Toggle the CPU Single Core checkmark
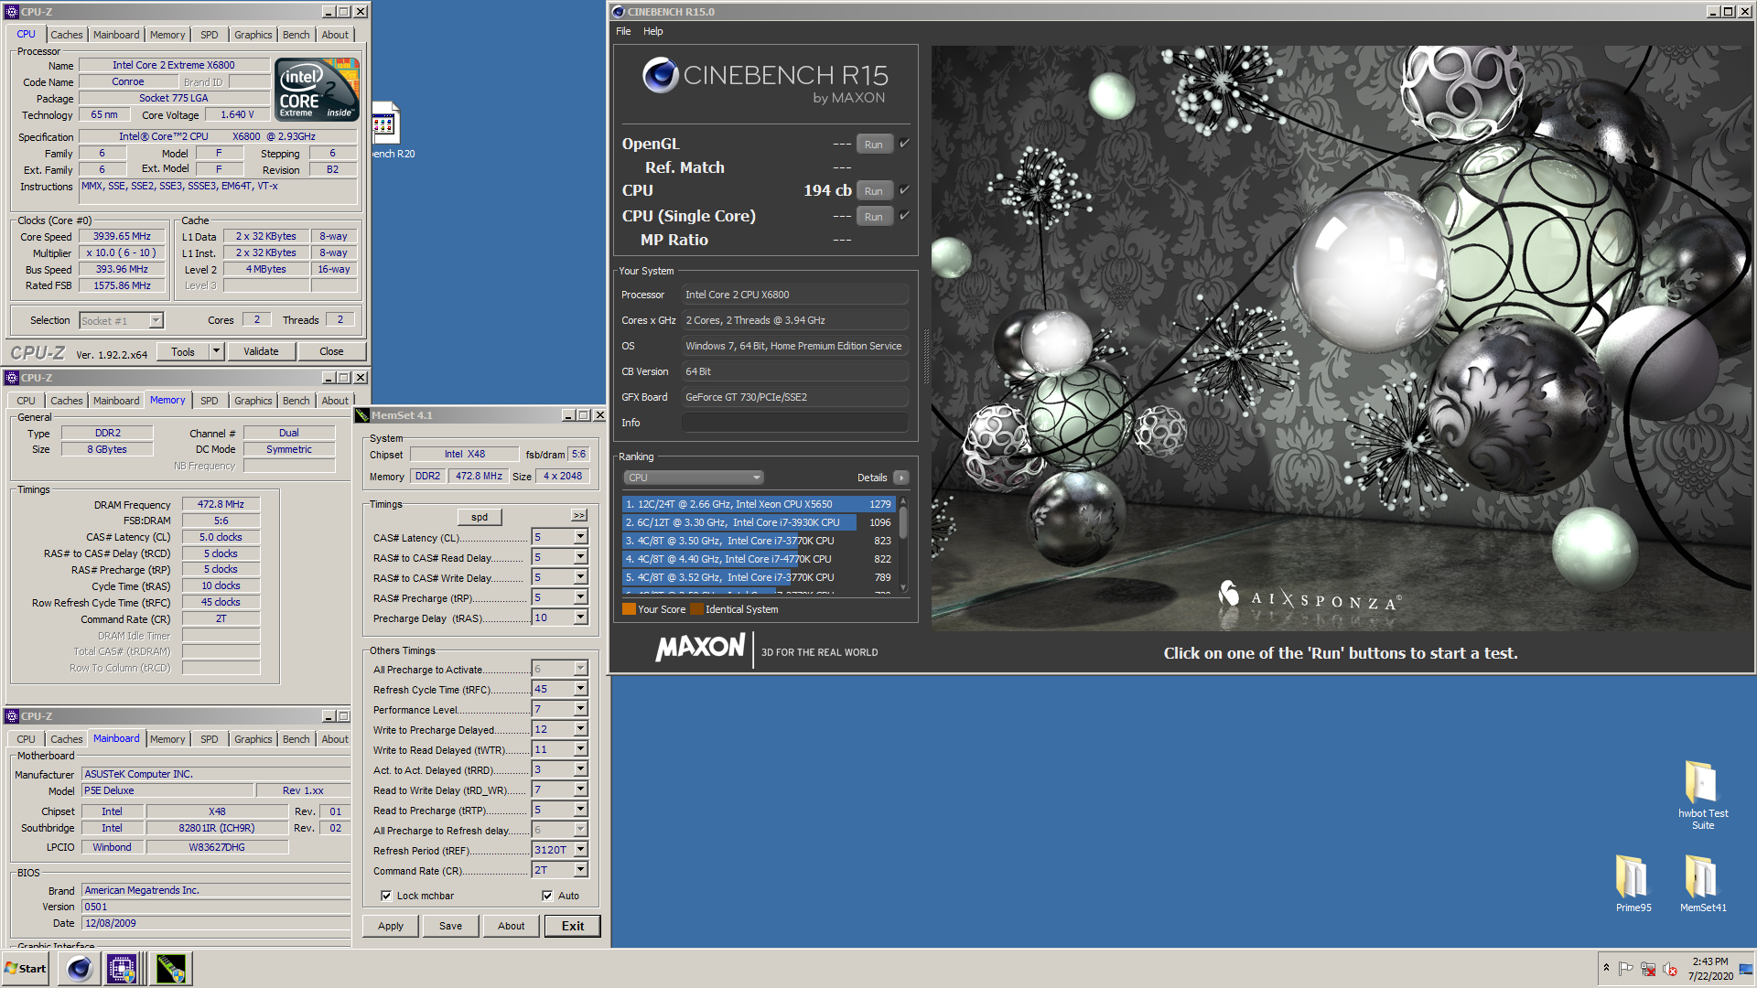Screen dimensions: 1757x988 coord(904,216)
